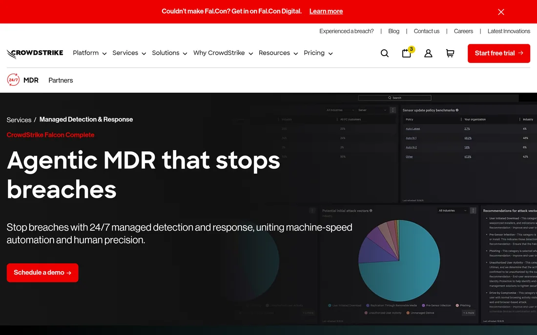The height and width of the screenshot is (335, 537).
Task: Expand the Platform menu
Action: pos(89,53)
